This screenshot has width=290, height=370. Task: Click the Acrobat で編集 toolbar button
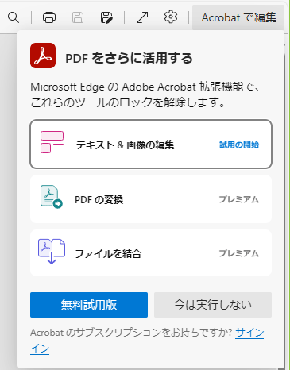coord(238,17)
